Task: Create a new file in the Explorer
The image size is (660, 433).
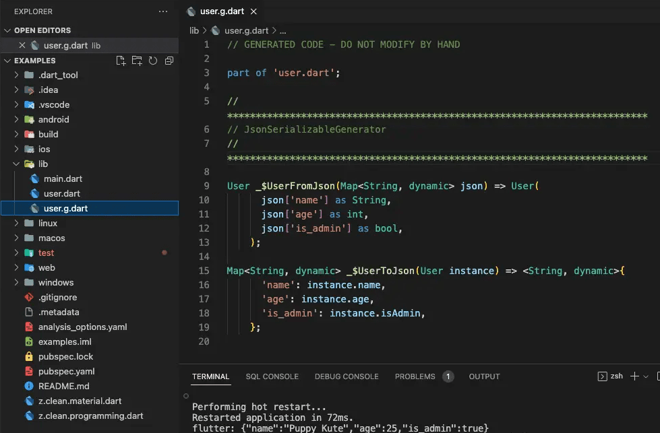Action: pyautogui.click(x=121, y=61)
